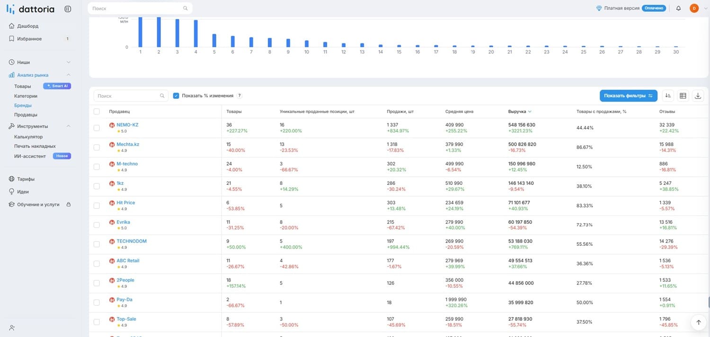Focus the table search input

point(131,96)
